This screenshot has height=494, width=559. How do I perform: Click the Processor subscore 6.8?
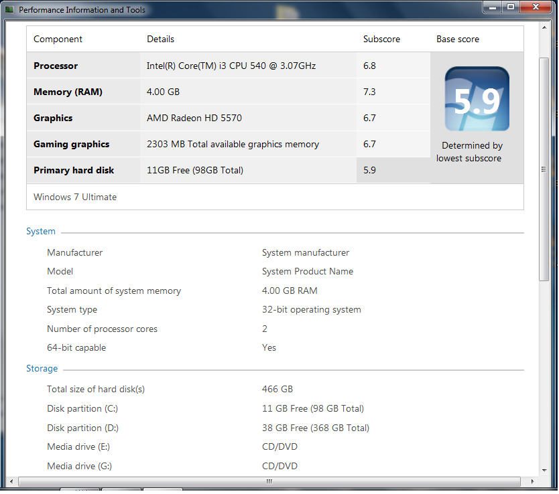(369, 66)
